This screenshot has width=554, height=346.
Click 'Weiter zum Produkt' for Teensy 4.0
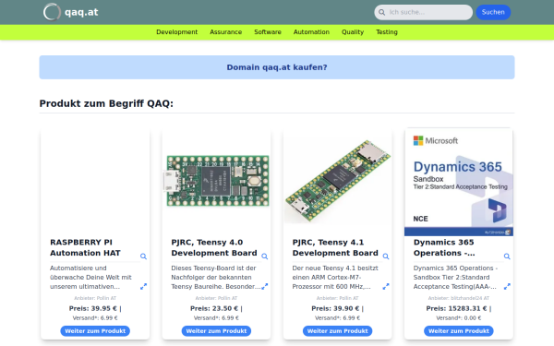216,331
